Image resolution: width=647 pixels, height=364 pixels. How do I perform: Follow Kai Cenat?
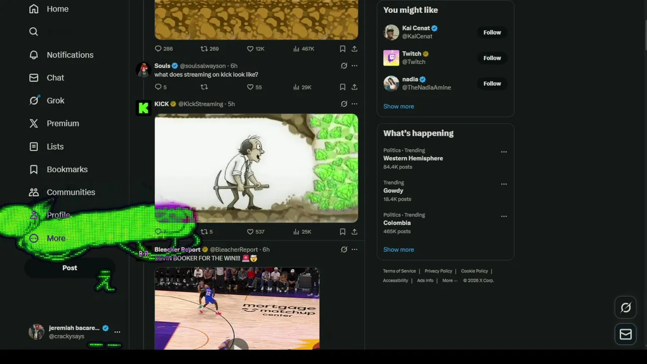point(492,32)
